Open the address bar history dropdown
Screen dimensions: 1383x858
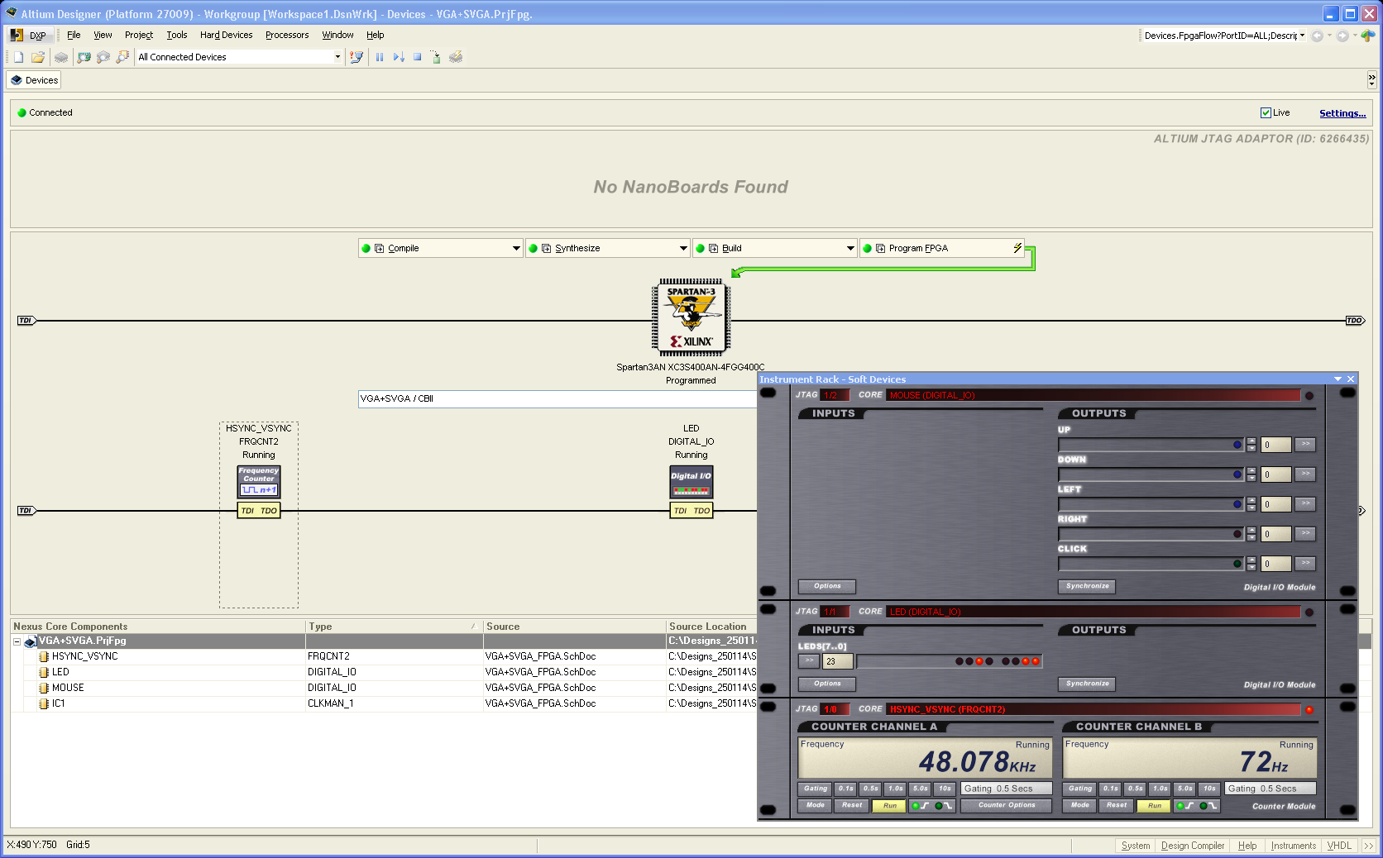(1302, 36)
